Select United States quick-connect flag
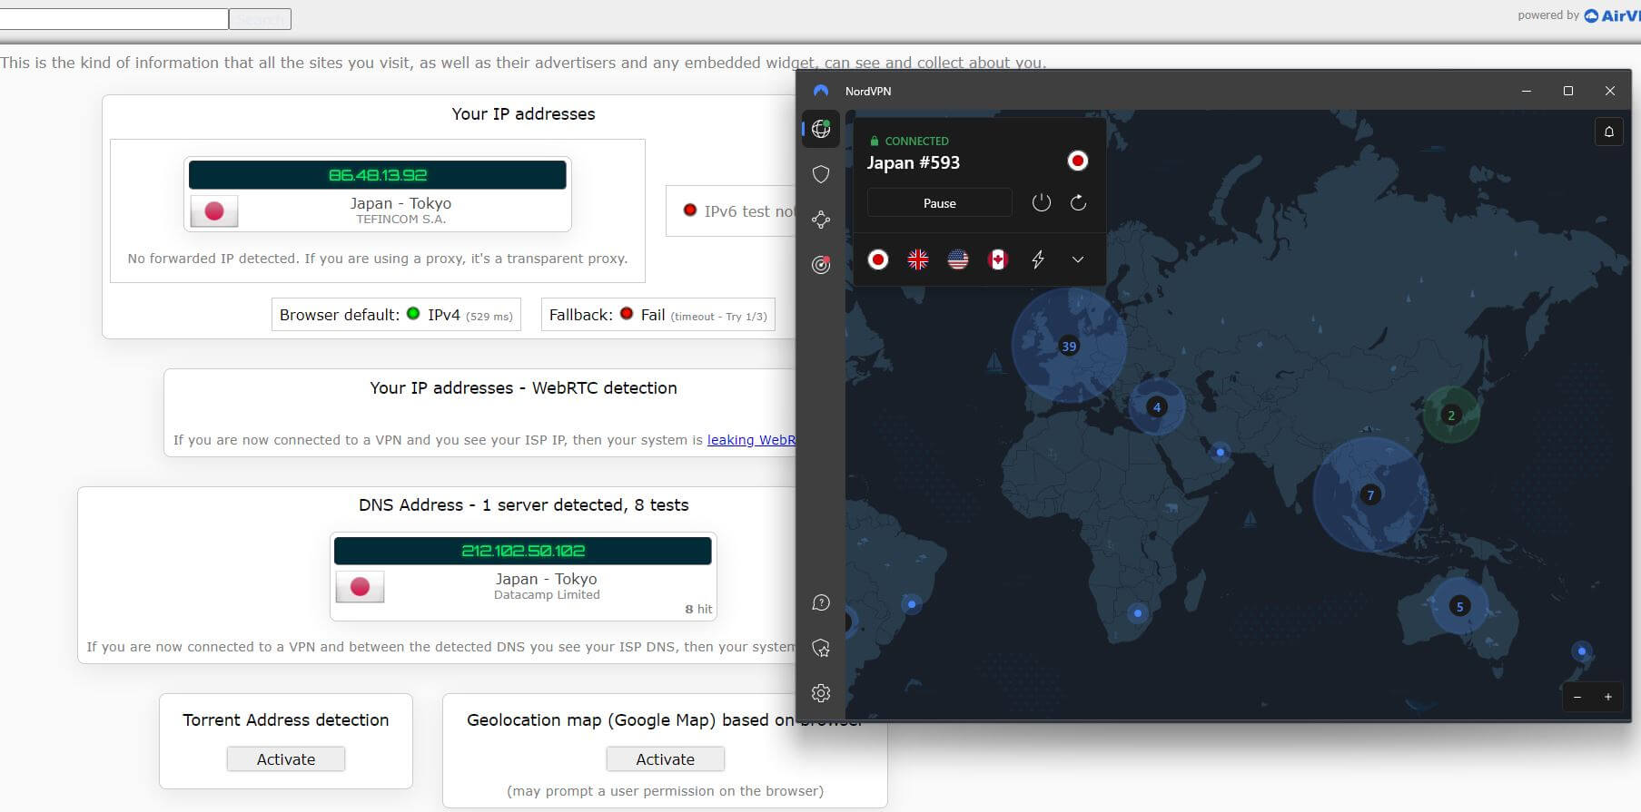The image size is (1641, 812). point(958,259)
